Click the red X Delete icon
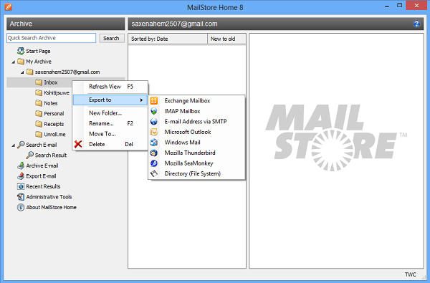The height and width of the screenshot is (283, 430). click(78, 144)
